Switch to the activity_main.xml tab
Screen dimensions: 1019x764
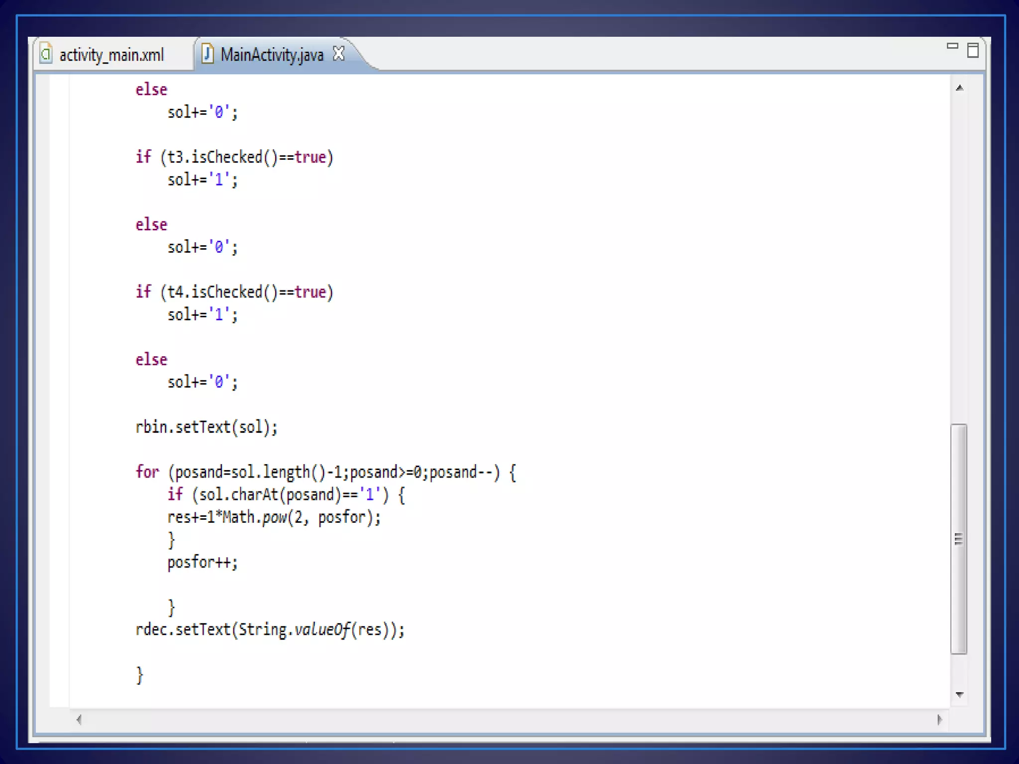(111, 55)
